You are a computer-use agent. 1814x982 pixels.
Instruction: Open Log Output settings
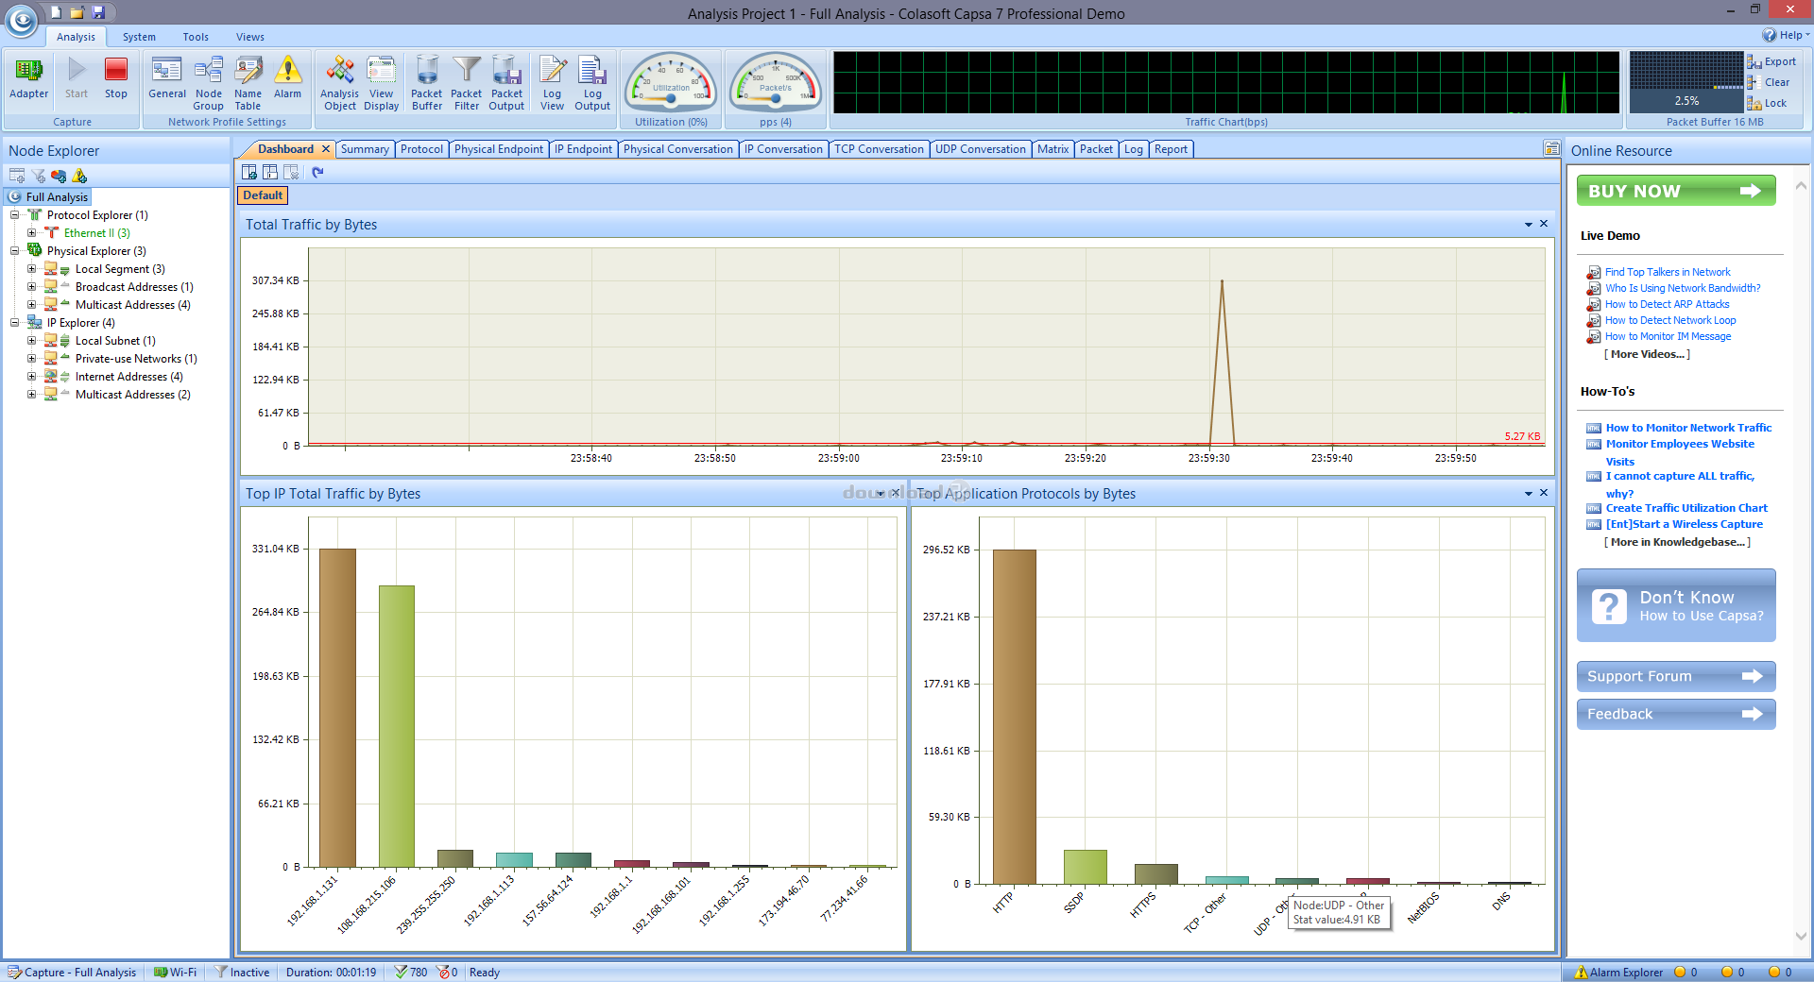592,83
